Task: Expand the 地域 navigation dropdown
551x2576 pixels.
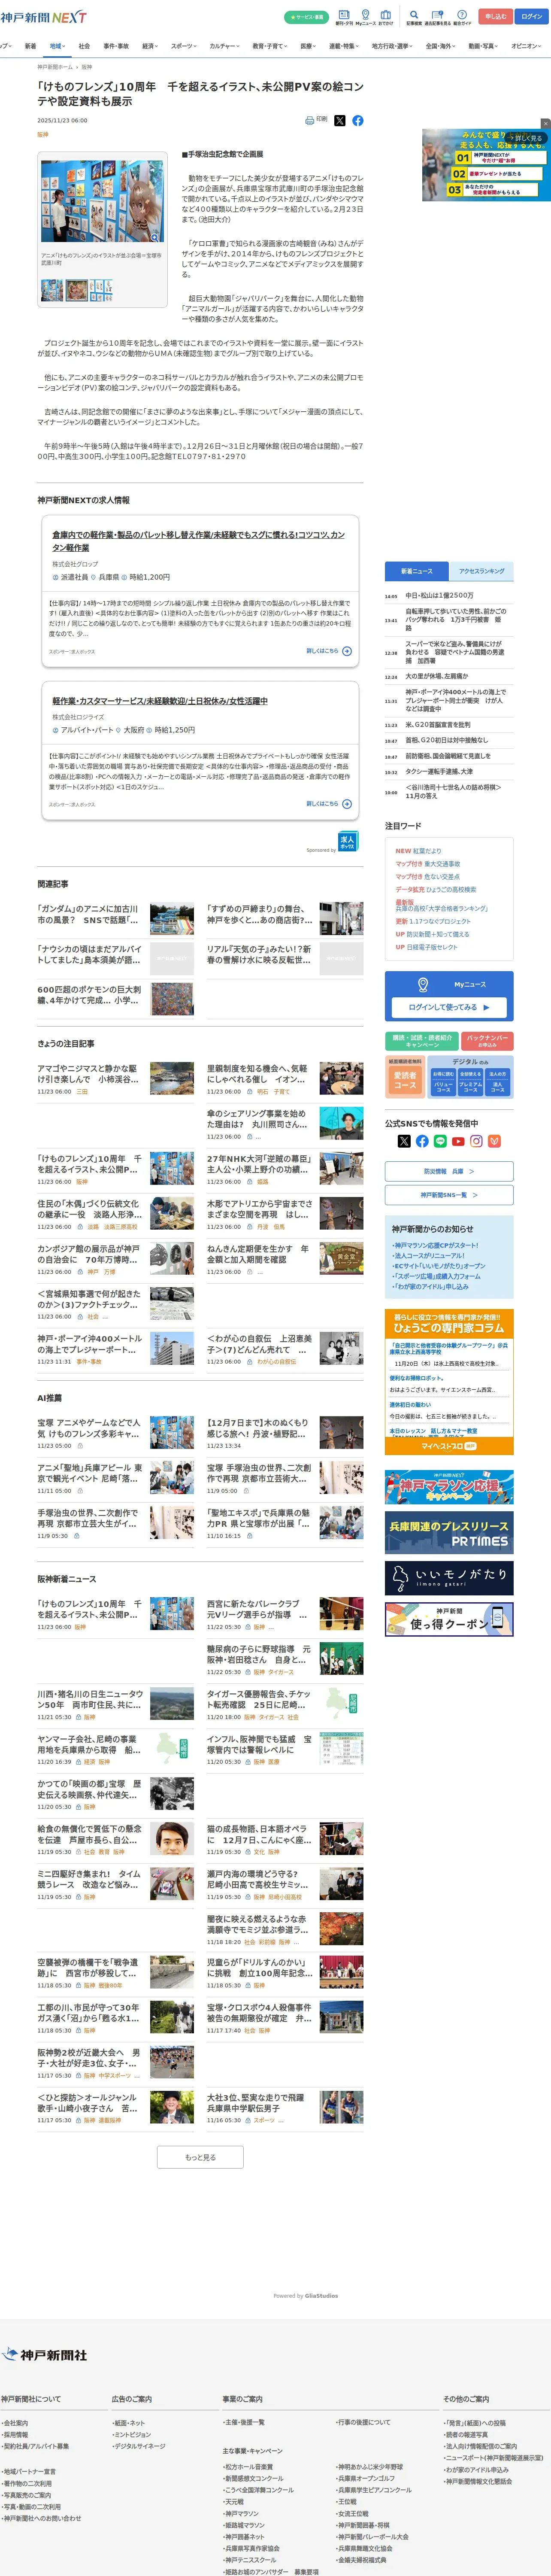Action: pos(57,46)
